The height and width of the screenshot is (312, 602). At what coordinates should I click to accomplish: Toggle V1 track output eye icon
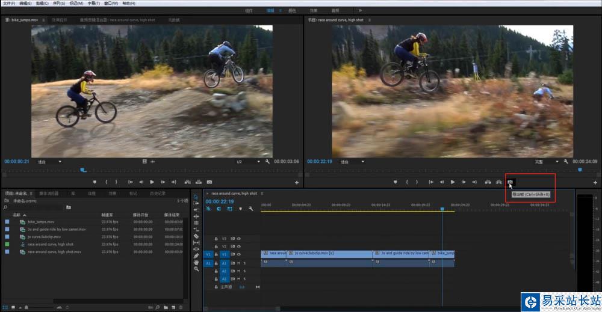[x=238, y=254]
